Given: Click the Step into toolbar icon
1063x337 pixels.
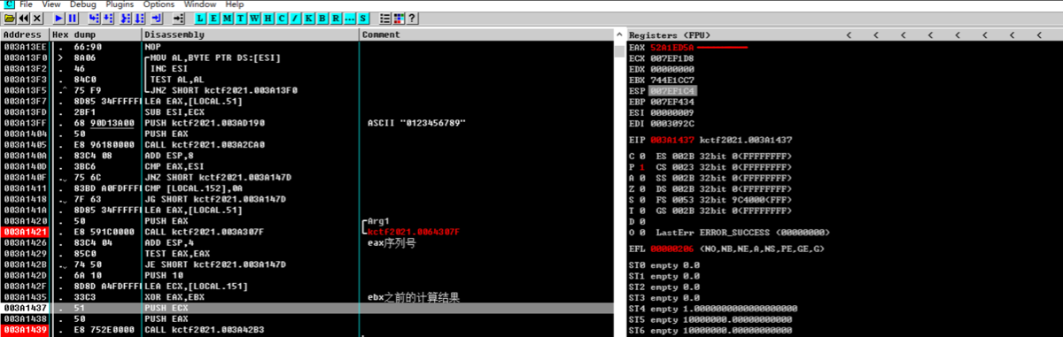Looking at the screenshot, I should point(94,18).
